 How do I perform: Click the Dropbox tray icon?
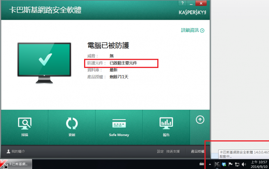coord(224,165)
